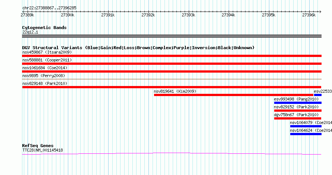The width and height of the screenshot is (332, 175).
Task: Click the right arrowhead of the ruler
Action: pos(320,12)
